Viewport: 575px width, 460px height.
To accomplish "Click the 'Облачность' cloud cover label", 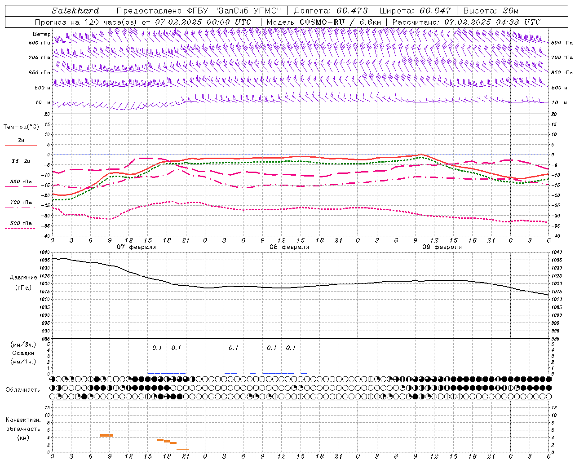I will [x=23, y=390].
